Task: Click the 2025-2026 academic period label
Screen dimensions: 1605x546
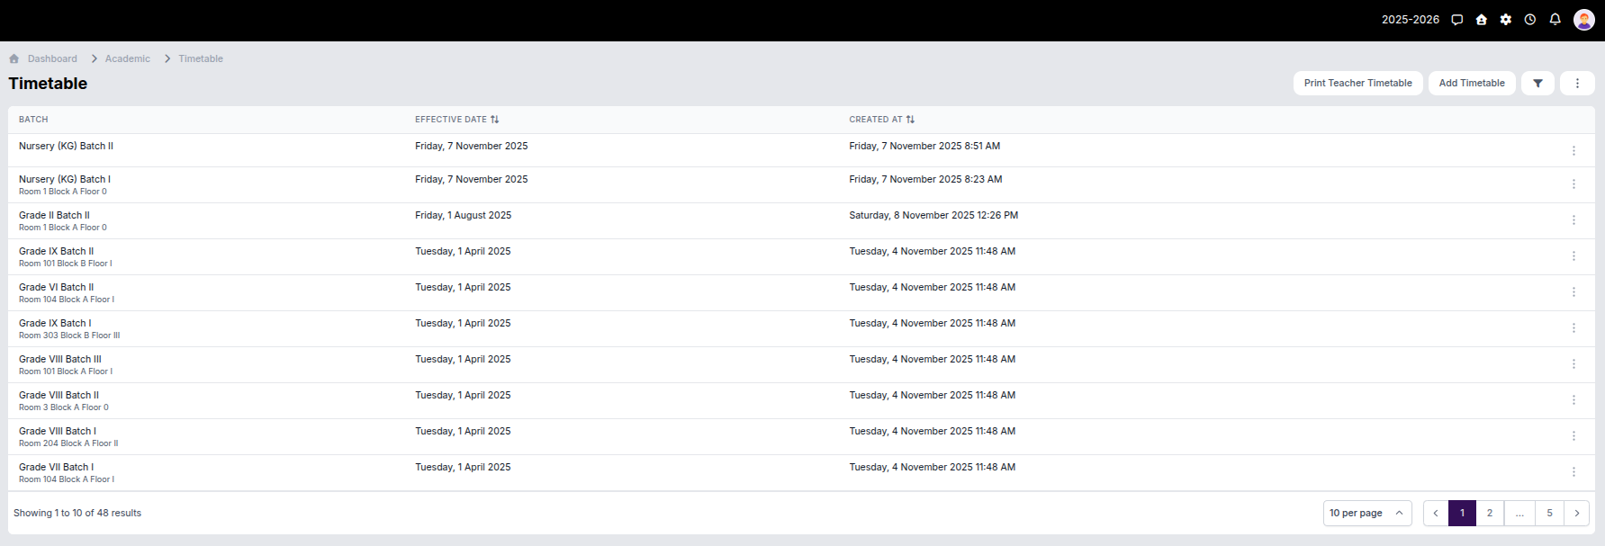Action: [x=1411, y=20]
